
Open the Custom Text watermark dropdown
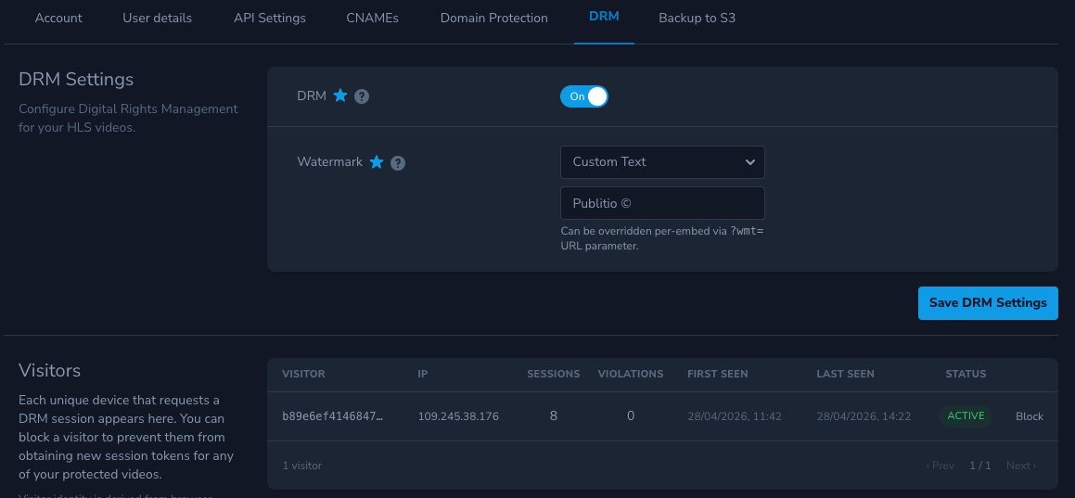tap(662, 162)
